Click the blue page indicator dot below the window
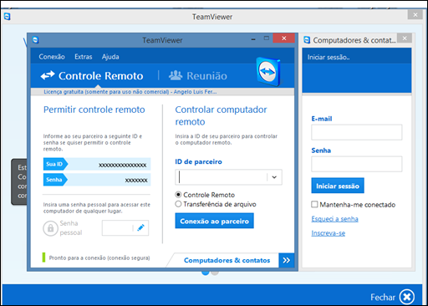The height and width of the screenshot is (306, 428). (x=206, y=273)
